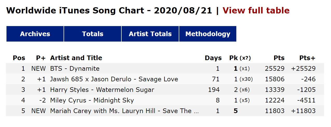This screenshot has width=331, height=127.
Task: Click the Days column header
Action: [x=213, y=58]
